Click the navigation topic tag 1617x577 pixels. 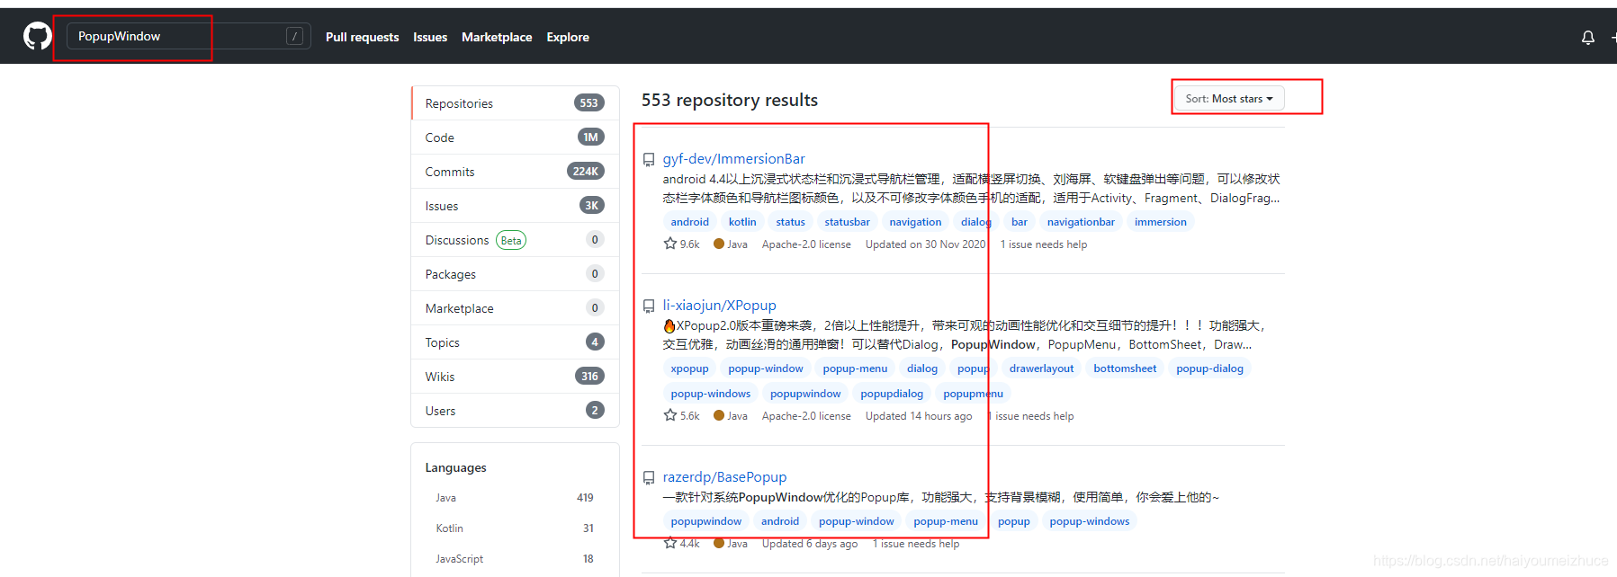click(x=915, y=222)
